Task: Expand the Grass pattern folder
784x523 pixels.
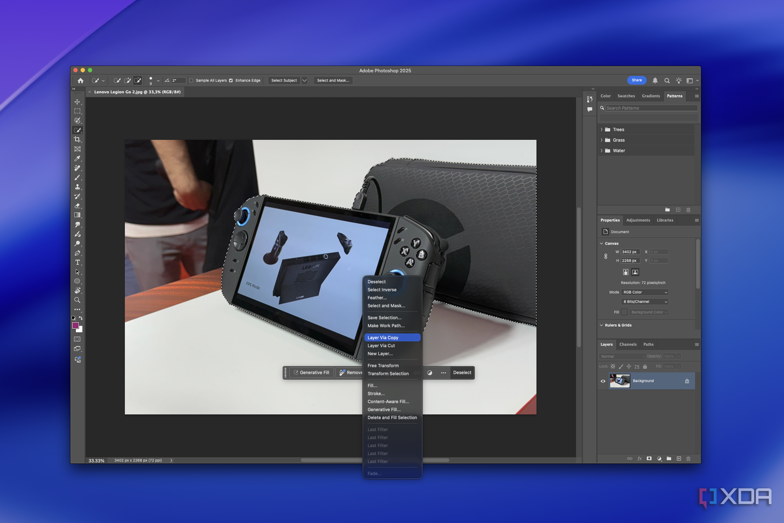Action: (x=601, y=140)
